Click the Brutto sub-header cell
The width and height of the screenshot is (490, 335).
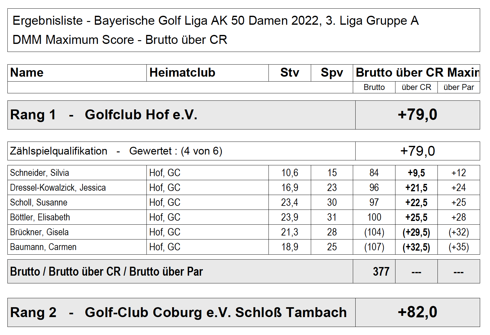[374, 87]
